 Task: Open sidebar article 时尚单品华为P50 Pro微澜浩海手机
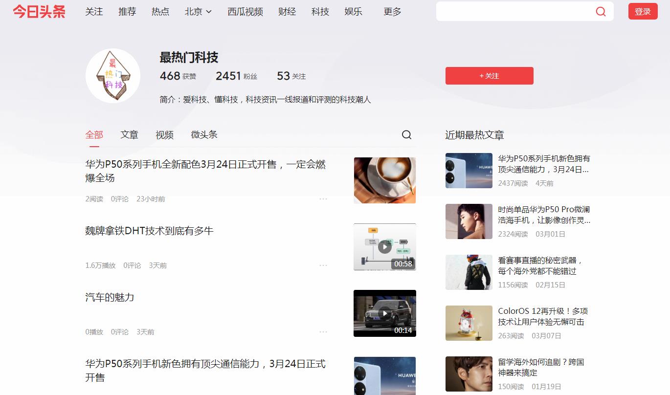click(x=544, y=215)
